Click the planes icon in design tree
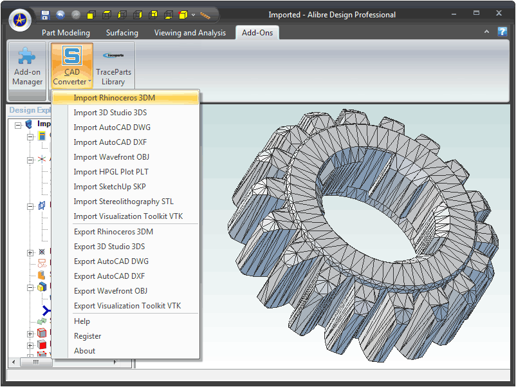Screen dimensions: 516x387 (x=42, y=206)
